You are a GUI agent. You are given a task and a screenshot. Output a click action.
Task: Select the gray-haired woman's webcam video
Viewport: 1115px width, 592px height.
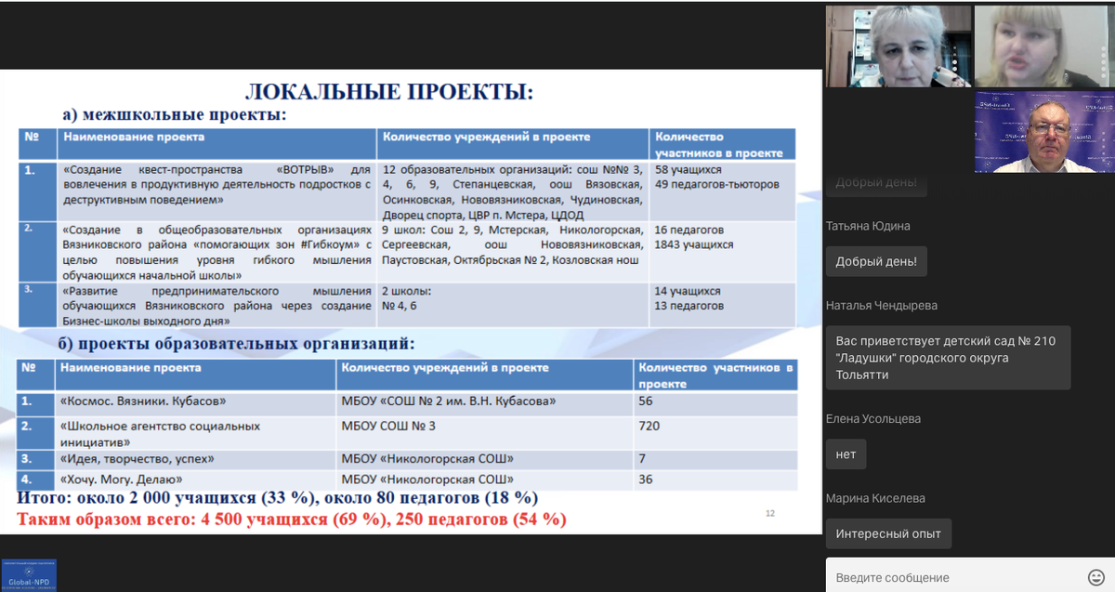[x=899, y=46]
